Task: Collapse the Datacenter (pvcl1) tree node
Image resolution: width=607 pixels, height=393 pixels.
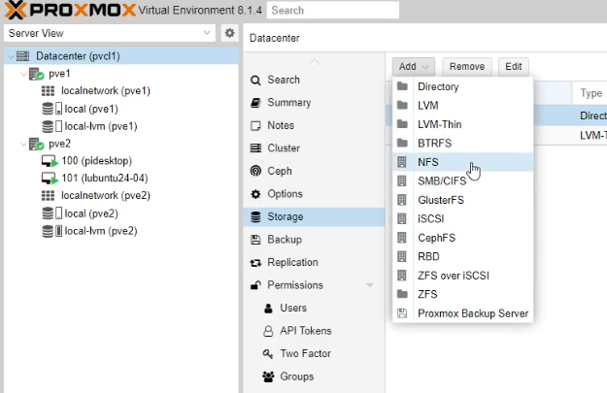Action: pos(12,56)
